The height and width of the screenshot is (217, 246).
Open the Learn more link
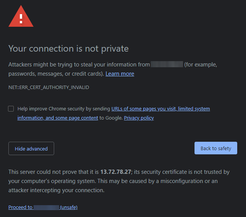tap(120, 74)
